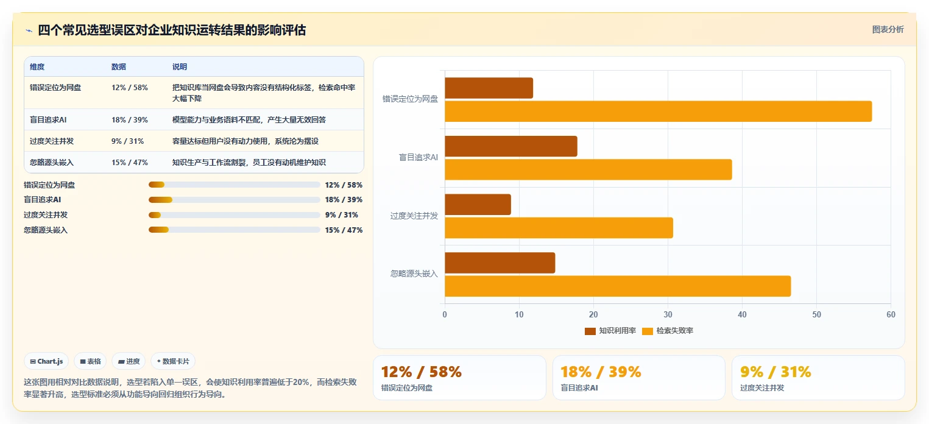Click the dark 知识利用率 bar for 忽略源头嵌入
Image resolution: width=929 pixels, height=424 pixels.
(x=500, y=263)
